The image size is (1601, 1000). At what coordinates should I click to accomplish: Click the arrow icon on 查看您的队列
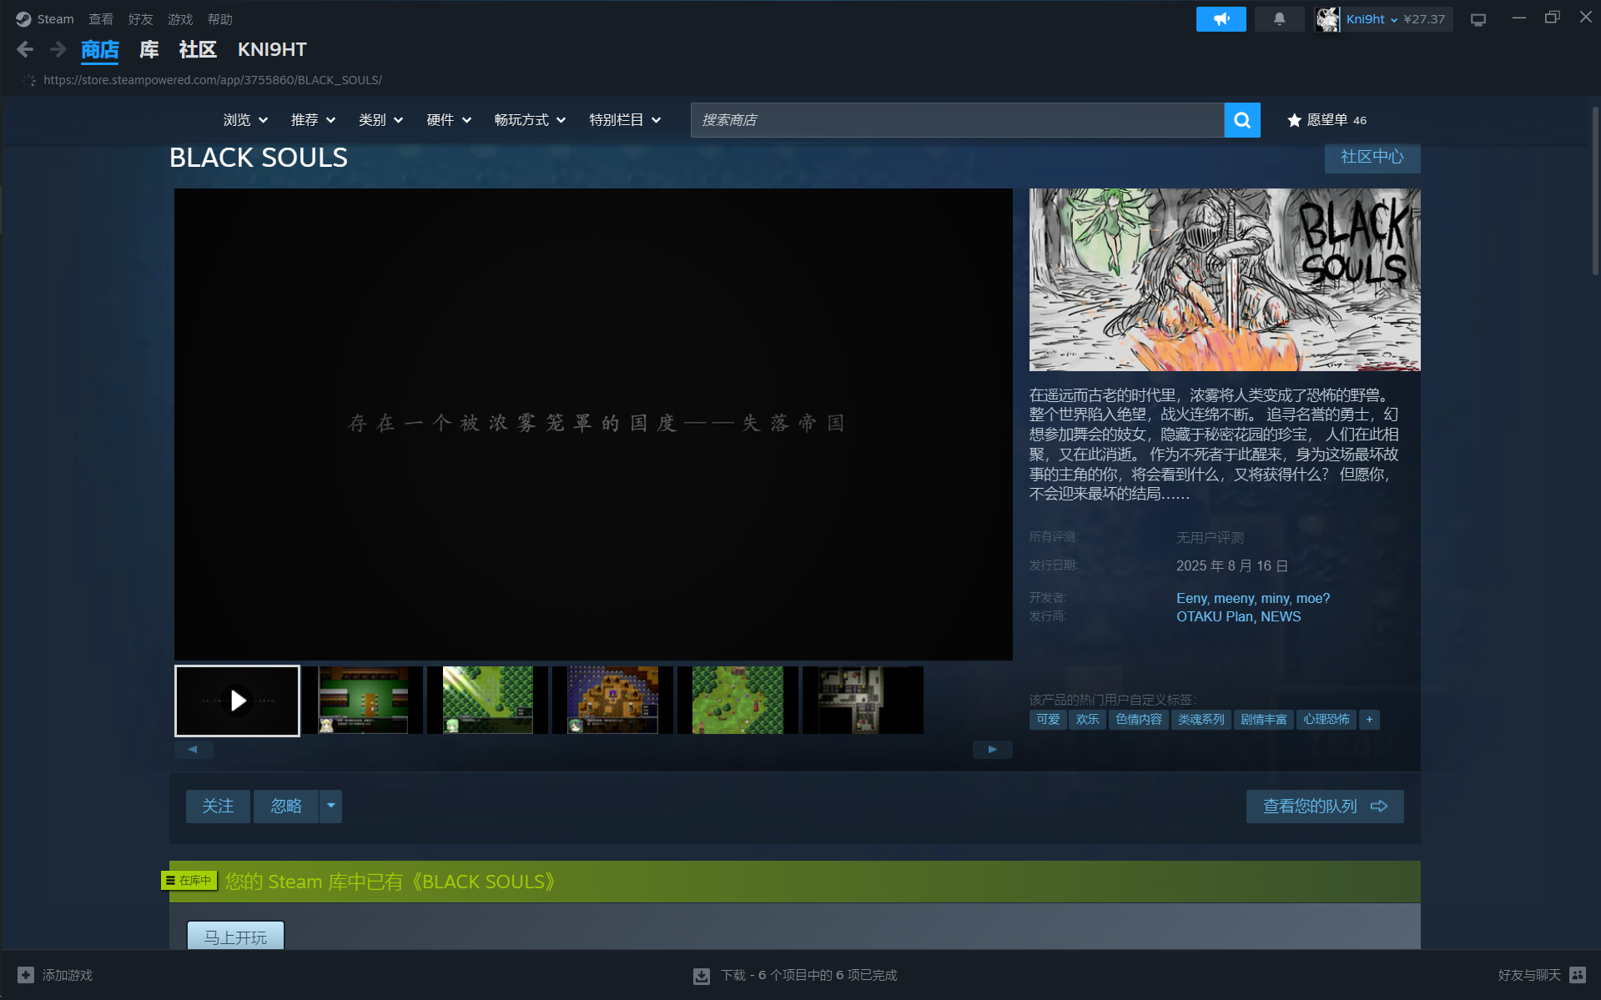[x=1379, y=806]
